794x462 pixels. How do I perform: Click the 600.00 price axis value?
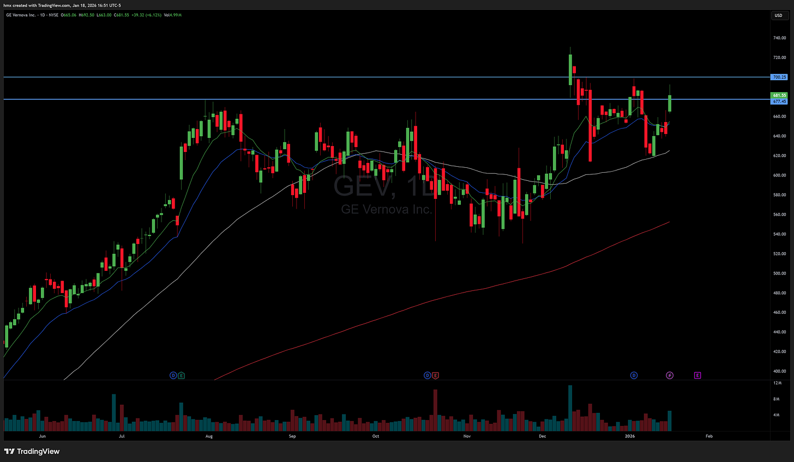779,175
